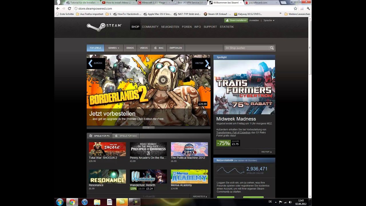Click the Transformers War for Cybertron spotlight image
Image resolution: width=366 pixels, height=206 pixels.
click(244, 87)
